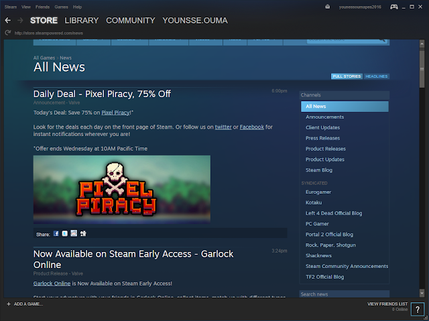Screen dimensions: 429x321
Task: Open Big Picture mode controller icon
Action: point(394,7)
